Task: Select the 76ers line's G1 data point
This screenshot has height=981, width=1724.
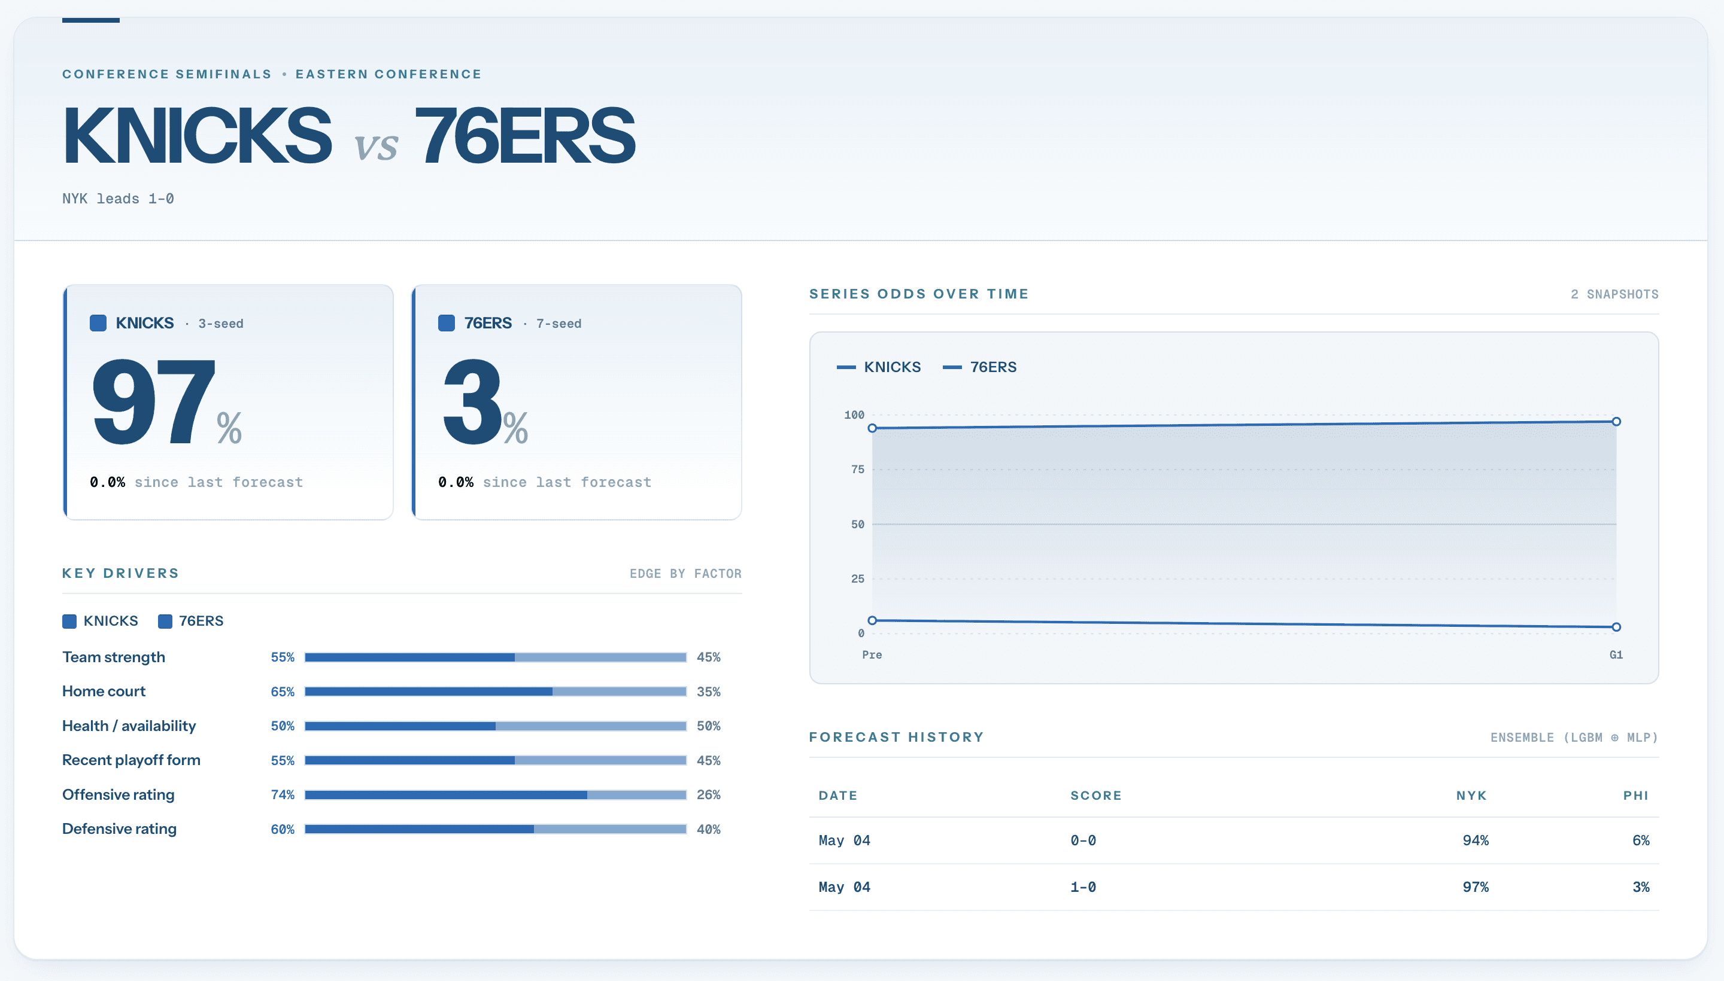Action: click(x=1616, y=627)
